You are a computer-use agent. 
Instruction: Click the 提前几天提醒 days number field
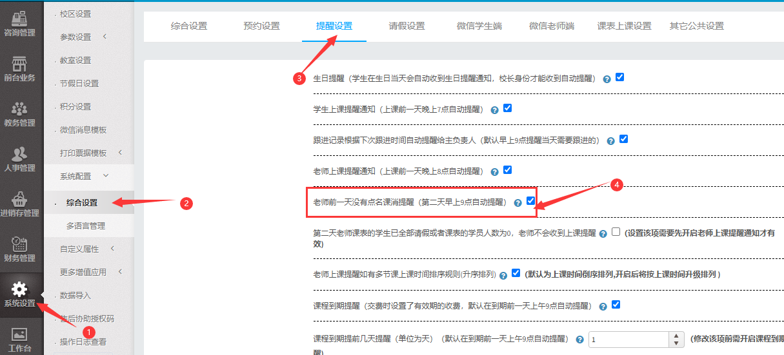point(629,340)
